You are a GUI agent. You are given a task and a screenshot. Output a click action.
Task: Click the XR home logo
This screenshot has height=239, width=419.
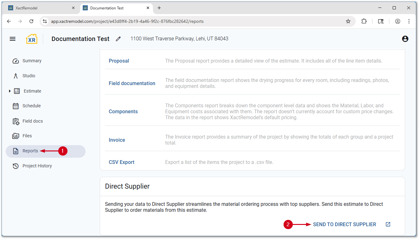[x=31, y=39]
